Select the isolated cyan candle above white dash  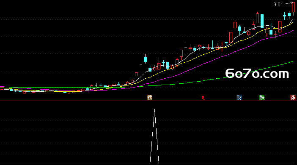point(145,59)
